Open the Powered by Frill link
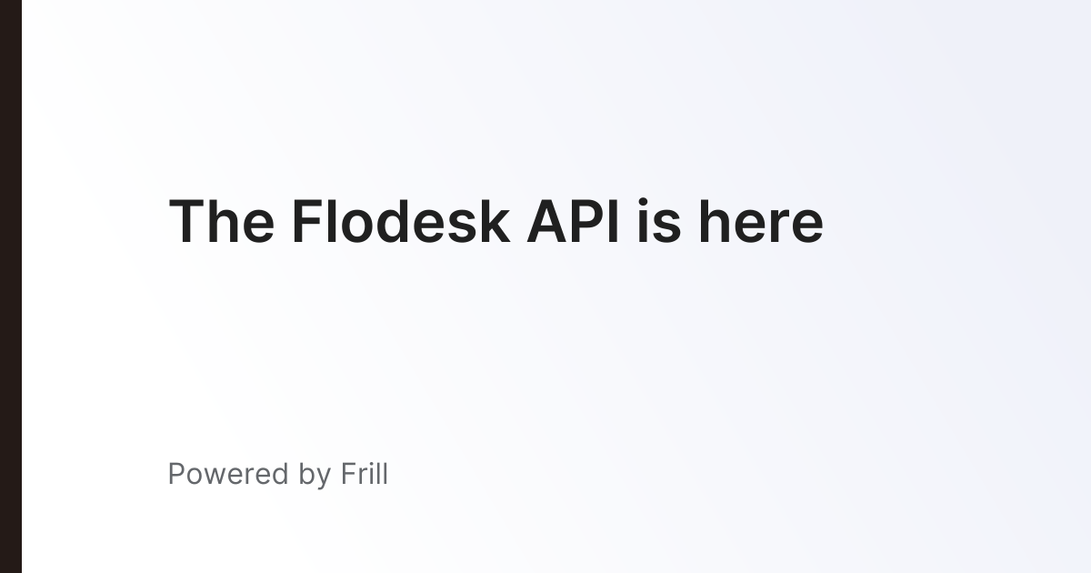This screenshot has height=573, width=1091. pos(278,475)
